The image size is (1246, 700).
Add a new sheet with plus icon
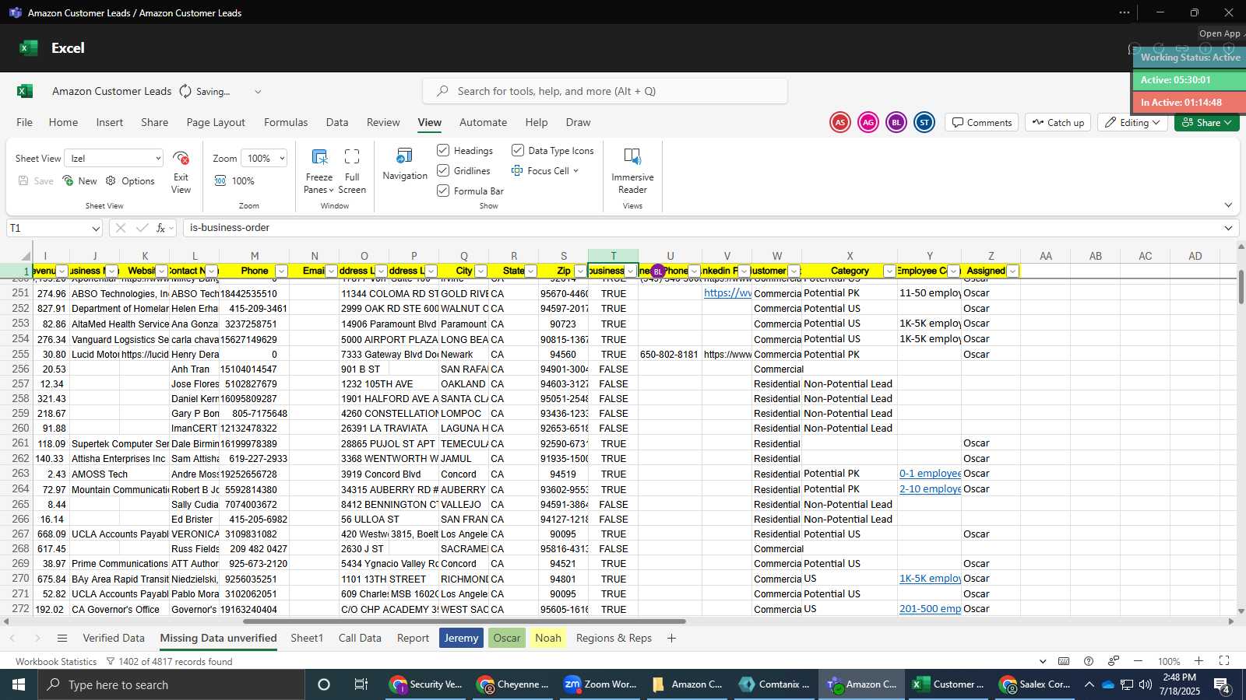[x=671, y=639]
